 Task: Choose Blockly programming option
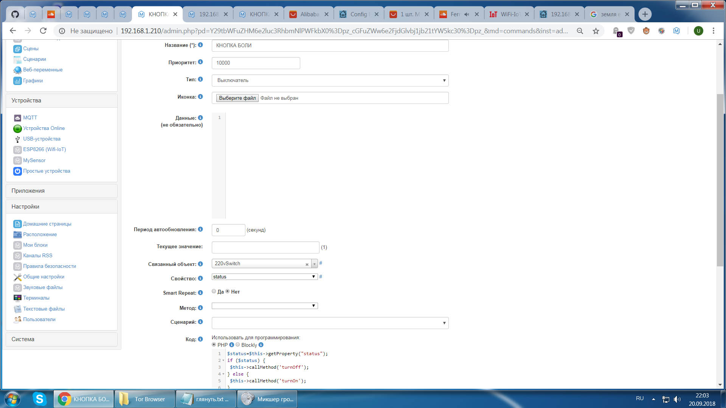[x=238, y=345]
